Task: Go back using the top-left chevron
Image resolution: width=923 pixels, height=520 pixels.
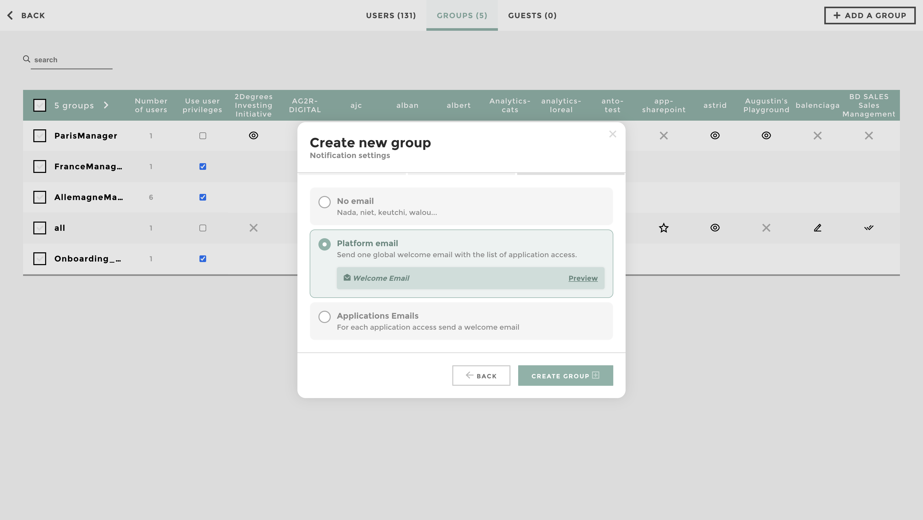Action: click(x=10, y=15)
